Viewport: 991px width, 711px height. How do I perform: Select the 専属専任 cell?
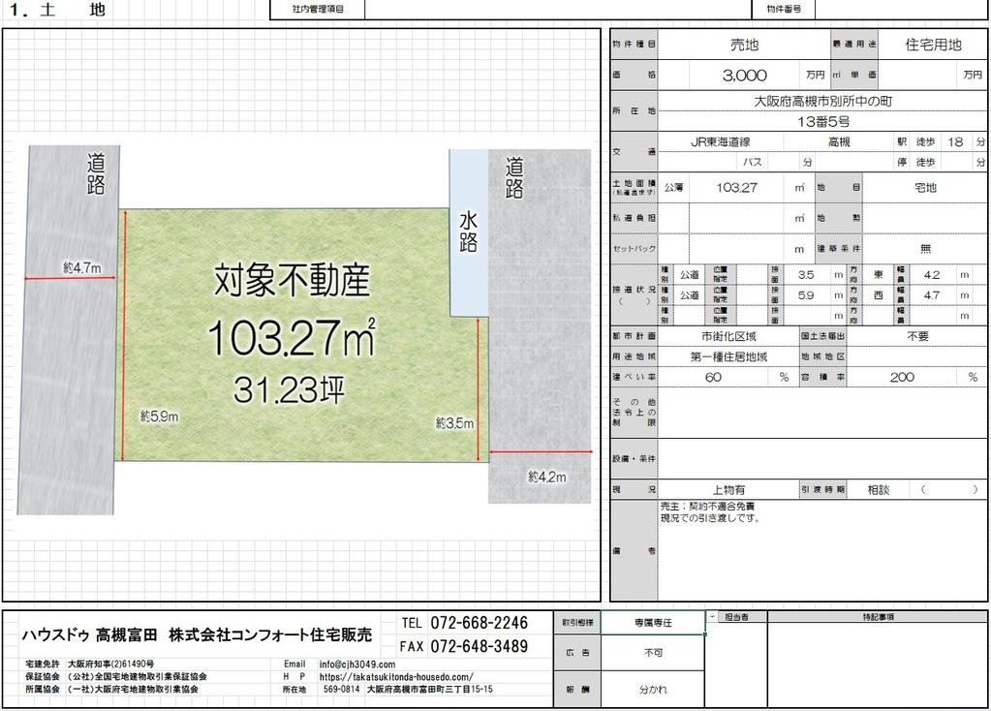click(652, 623)
